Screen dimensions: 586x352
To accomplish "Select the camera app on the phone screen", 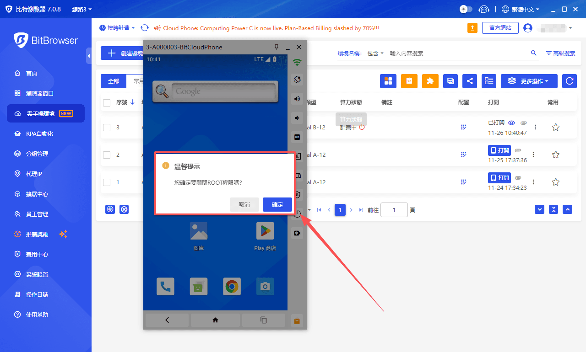I will pos(265,286).
